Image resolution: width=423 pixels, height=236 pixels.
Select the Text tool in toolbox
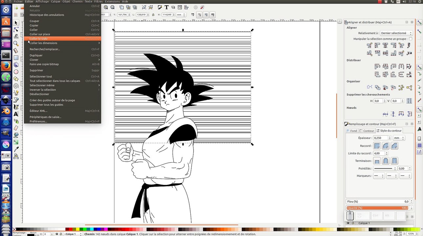(16, 114)
